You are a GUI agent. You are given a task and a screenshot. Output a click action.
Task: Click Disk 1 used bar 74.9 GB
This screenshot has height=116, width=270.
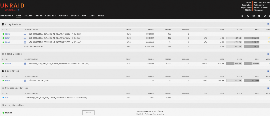point(234,38)
